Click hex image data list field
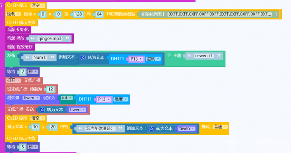291x153 pixels. pos(220,14)
